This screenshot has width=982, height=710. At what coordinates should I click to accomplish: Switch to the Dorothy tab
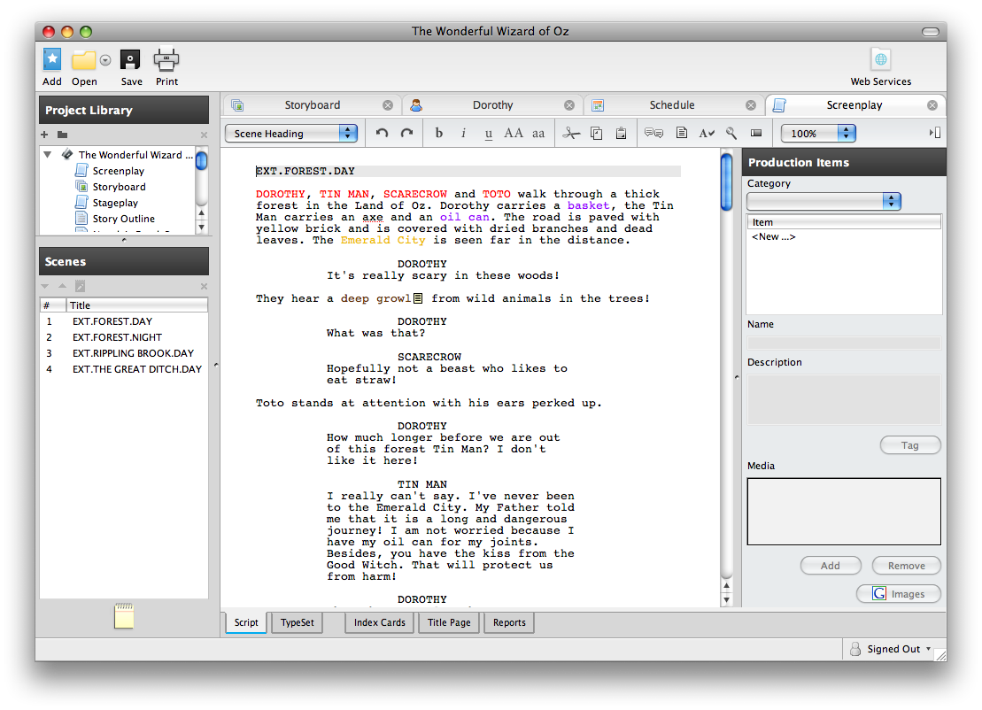[492, 105]
